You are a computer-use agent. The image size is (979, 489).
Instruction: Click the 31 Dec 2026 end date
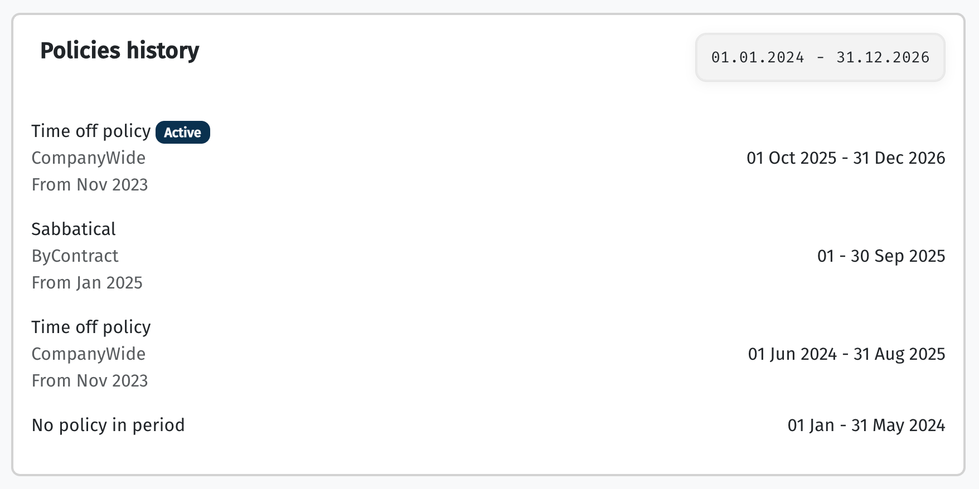tap(899, 158)
